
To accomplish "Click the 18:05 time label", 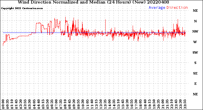I will click(141, 104).
